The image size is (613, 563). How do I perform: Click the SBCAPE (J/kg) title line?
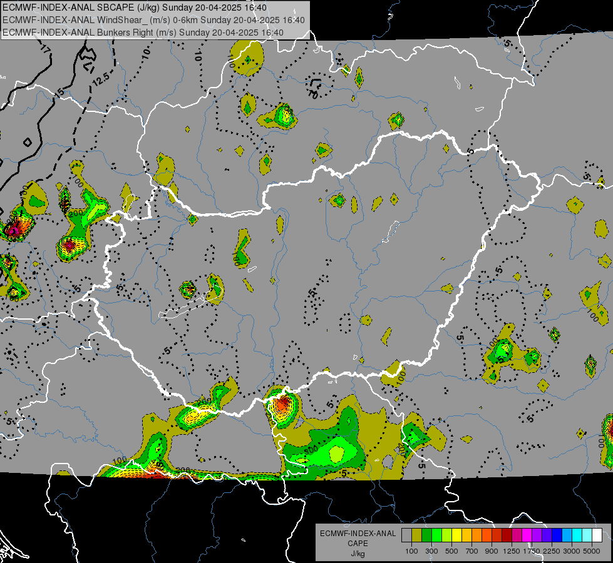click(135, 8)
